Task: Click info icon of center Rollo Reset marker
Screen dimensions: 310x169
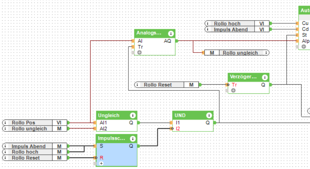Action: coord(137,85)
